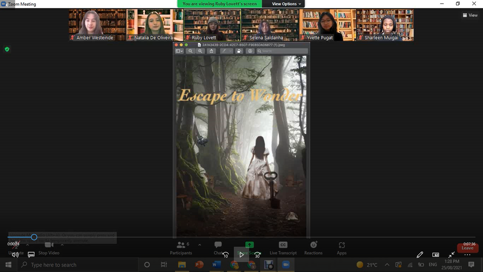Open video player captions icon
Viewport: 483px width, 272px height.
coord(31,255)
